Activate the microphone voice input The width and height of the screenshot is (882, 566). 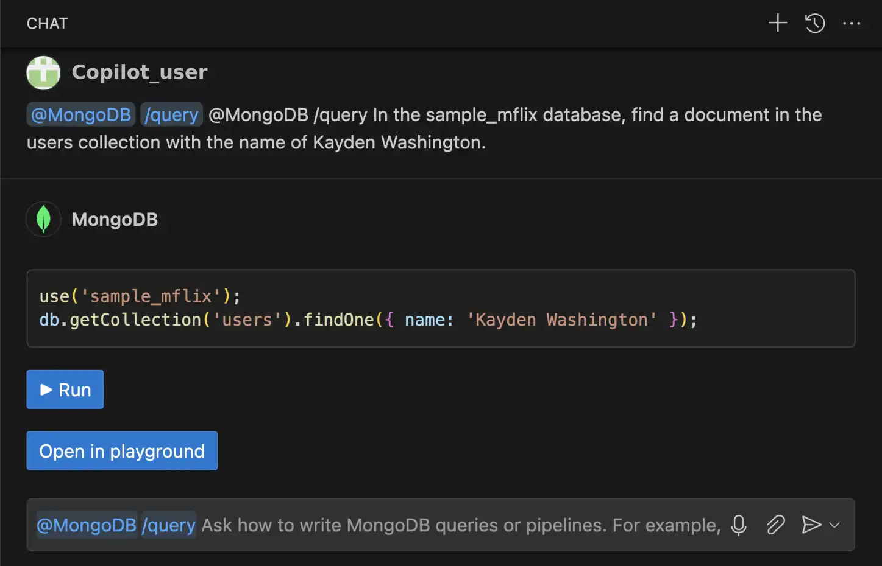click(738, 525)
